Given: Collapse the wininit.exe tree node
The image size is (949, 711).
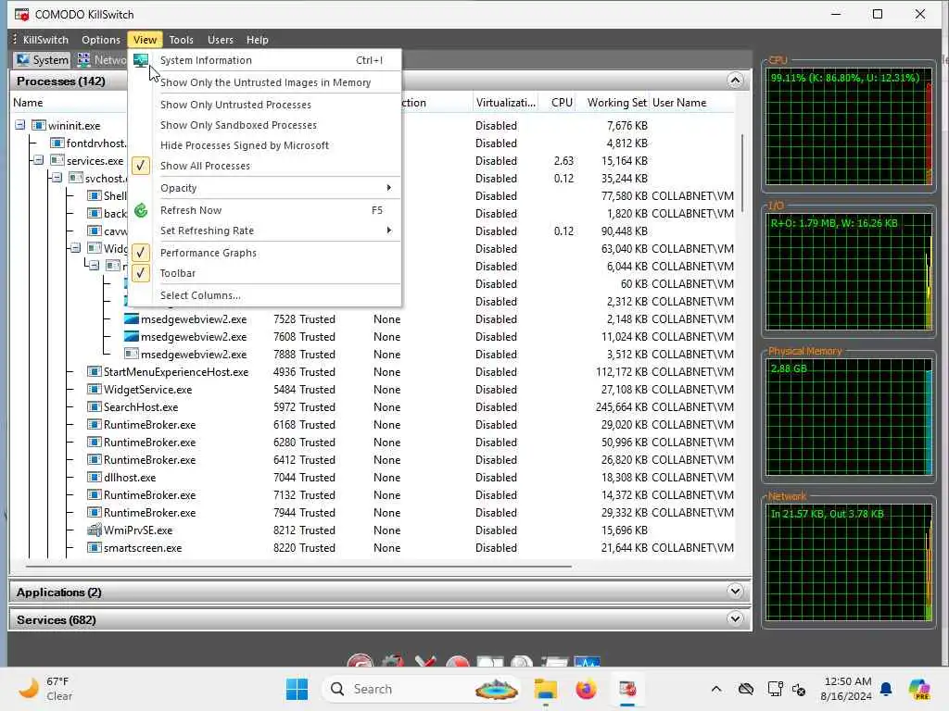Looking at the screenshot, I should (20, 125).
